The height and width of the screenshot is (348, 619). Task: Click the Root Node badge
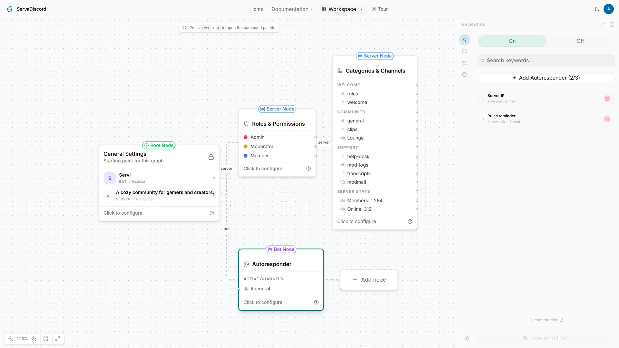click(x=159, y=145)
